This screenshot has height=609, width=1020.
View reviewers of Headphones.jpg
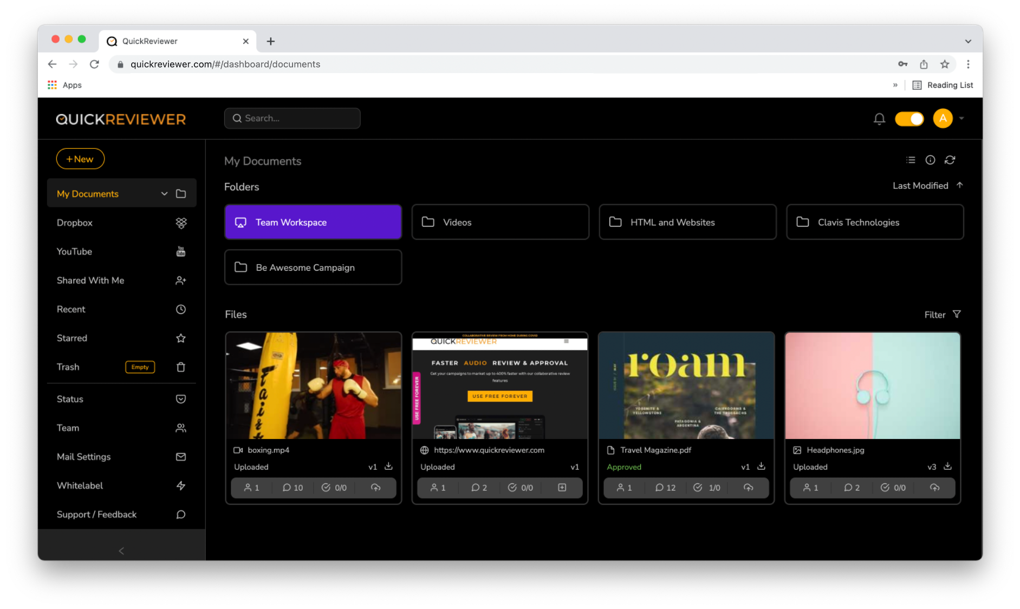[x=810, y=488]
